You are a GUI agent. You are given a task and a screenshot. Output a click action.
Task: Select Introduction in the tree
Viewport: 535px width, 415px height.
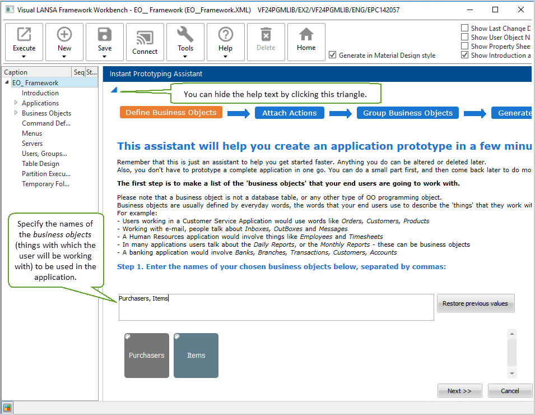(40, 93)
